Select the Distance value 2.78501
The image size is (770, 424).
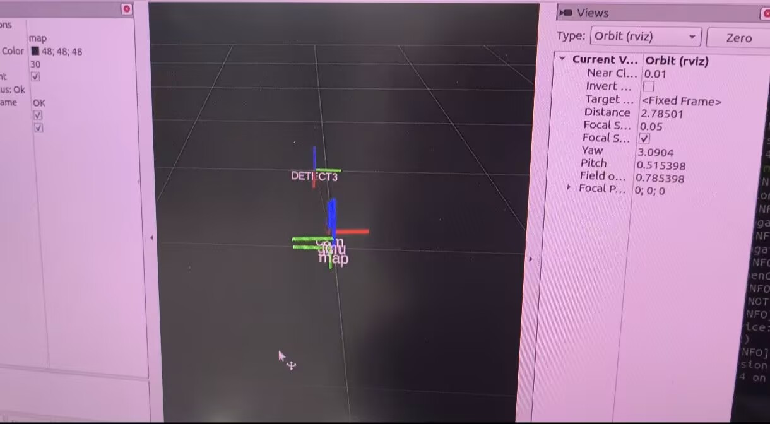click(x=661, y=114)
